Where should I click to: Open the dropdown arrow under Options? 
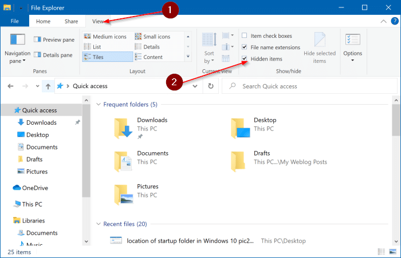353,60
